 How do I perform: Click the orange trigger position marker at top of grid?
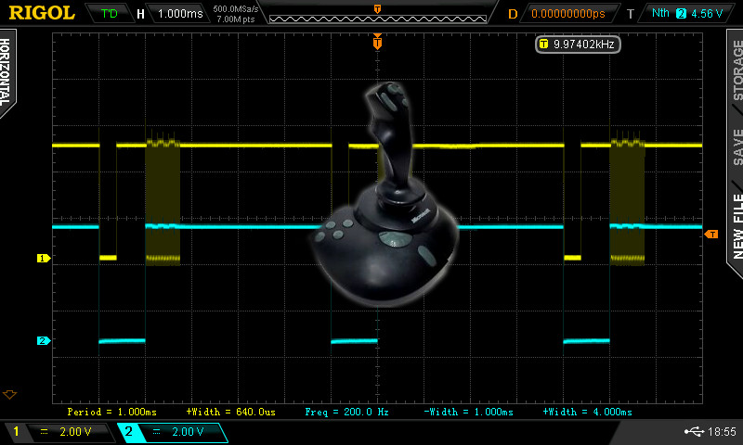click(x=377, y=43)
